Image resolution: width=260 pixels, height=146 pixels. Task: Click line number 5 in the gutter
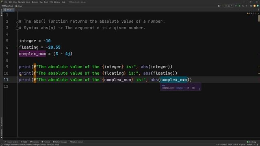pos(7,41)
